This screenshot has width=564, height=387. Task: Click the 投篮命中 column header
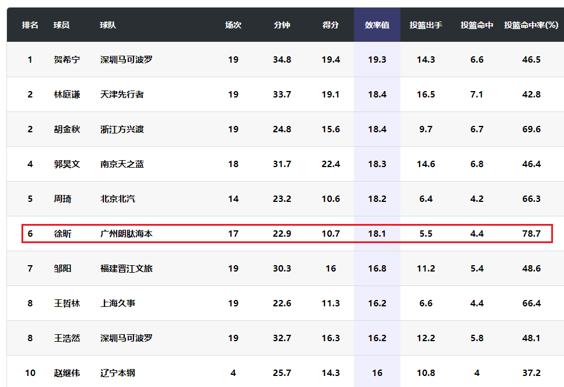coord(476,25)
